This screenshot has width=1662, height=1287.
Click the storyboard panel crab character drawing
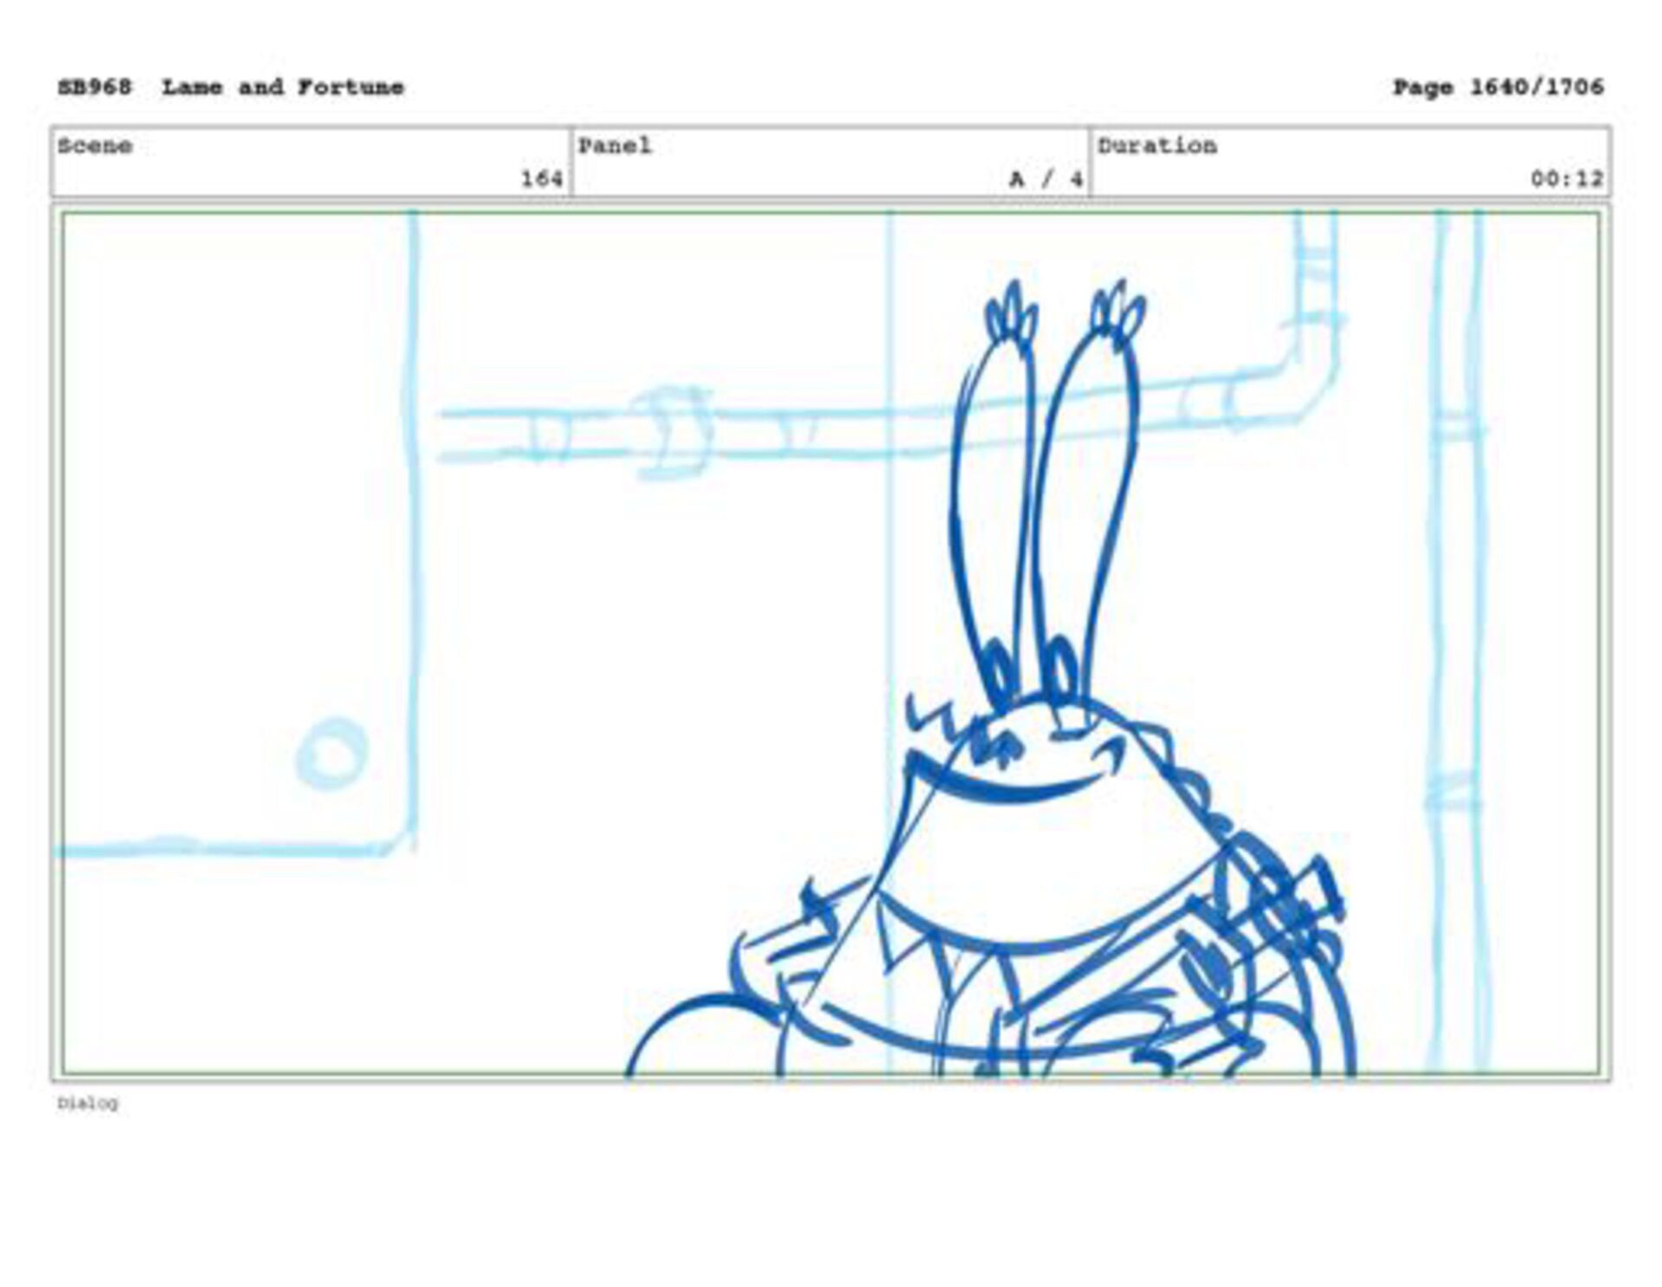991,679
